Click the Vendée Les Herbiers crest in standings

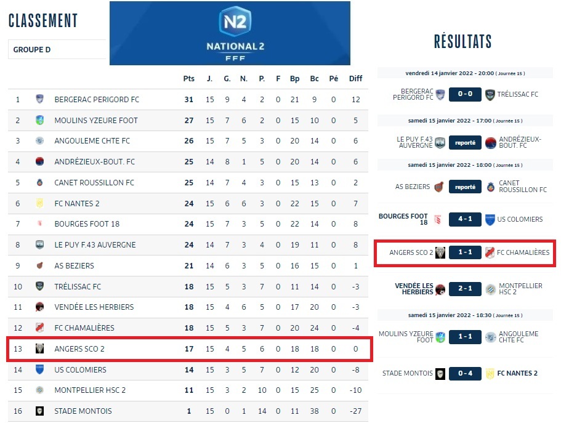39,307
